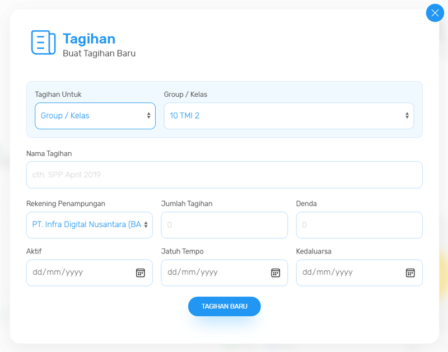The image size is (448, 352).
Task: Select the Aktif date field
Action: point(90,273)
